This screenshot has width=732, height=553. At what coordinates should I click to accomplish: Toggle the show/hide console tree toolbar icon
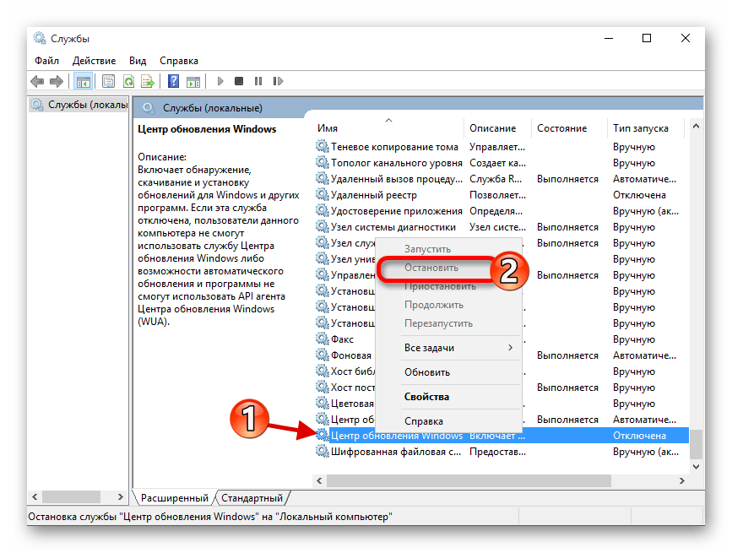[x=83, y=81]
